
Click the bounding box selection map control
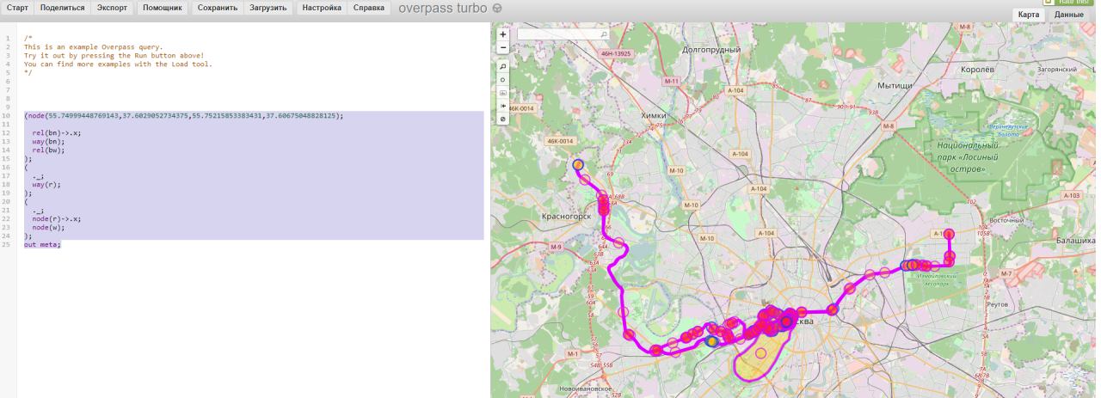(503, 92)
